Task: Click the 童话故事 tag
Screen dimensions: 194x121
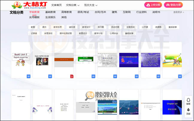Action: [173, 27]
